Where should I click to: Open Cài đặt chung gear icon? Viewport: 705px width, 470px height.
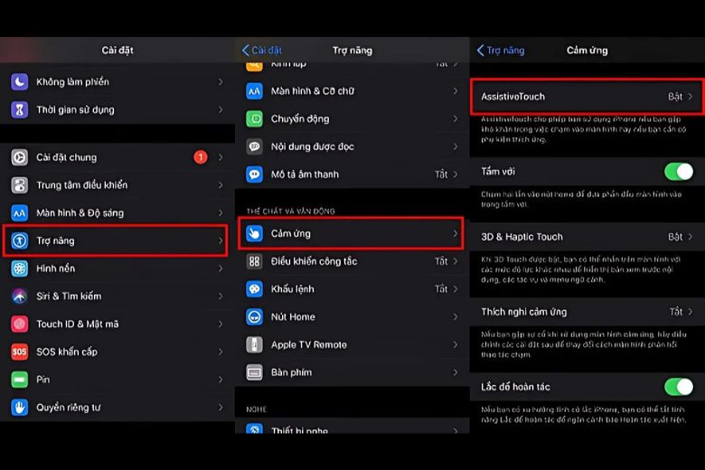coord(19,157)
